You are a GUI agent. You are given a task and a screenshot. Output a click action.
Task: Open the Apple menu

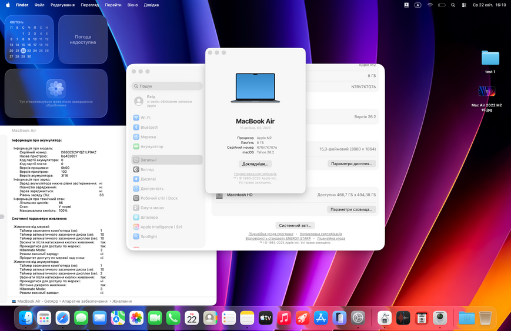point(8,5)
